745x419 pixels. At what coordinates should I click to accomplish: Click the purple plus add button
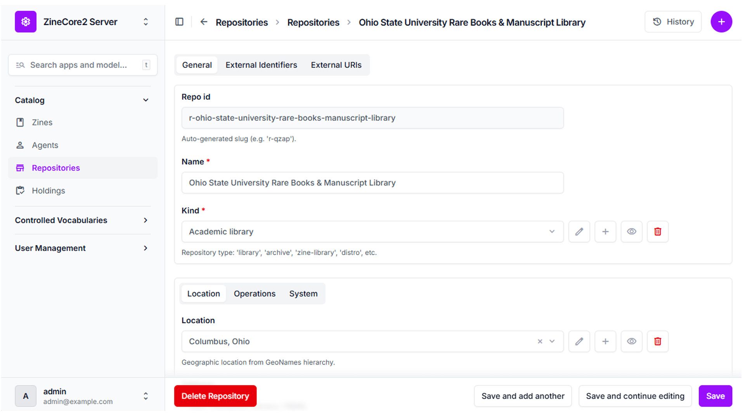point(721,22)
